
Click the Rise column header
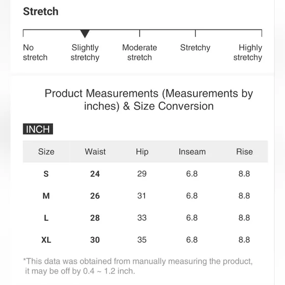245,151
